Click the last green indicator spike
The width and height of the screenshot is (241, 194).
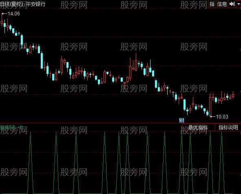221,162
